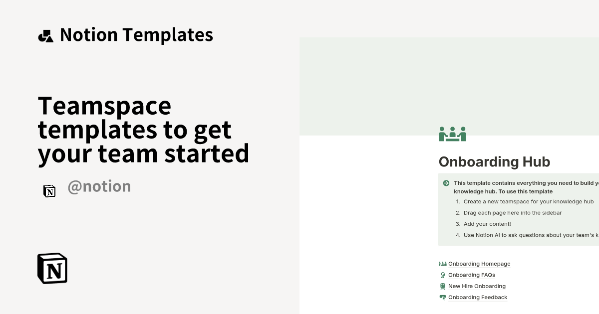Open the Onboarding Feedback page link
Image resolution: width=599 pixels, height=314 pixels.
click(478, 298)
